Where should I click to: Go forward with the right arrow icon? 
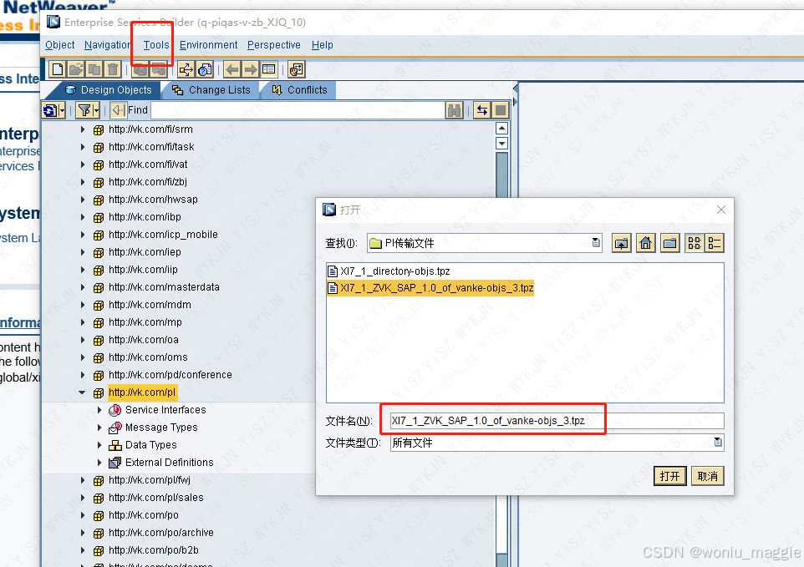pyautogui.click(x=251, y=69)
